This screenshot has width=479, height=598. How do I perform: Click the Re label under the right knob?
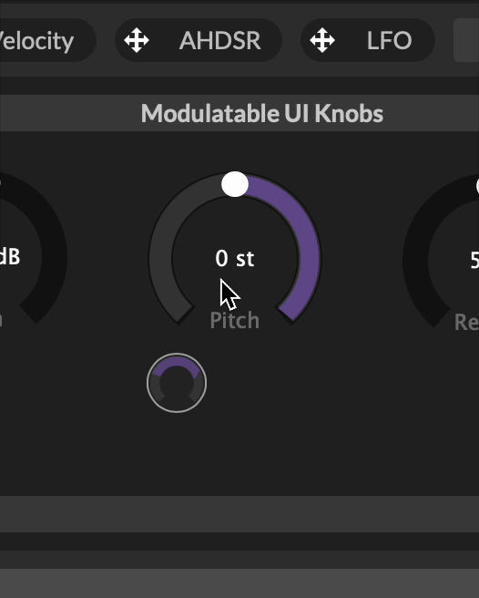pyautogui.click(x=466, y=323)
